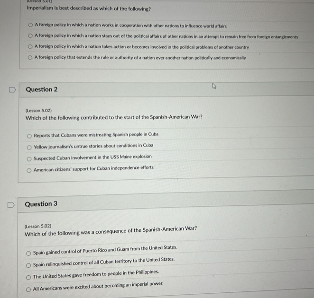
Task: Click the Question 2 header
Action: coord(42,89)
